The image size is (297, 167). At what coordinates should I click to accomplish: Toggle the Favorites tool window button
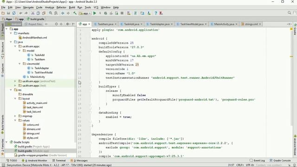click(x=2, y=147)
